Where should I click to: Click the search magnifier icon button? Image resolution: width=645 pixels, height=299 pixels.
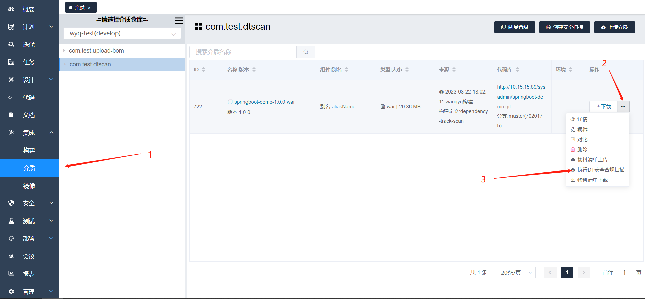click(x=306, y=52)
